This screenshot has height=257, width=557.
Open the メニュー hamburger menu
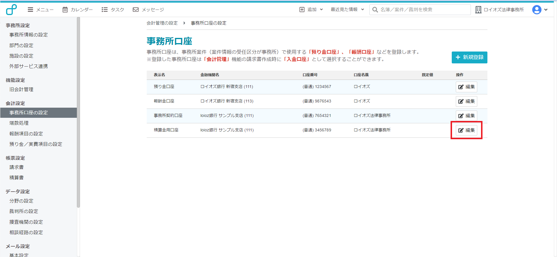[41, 10]
